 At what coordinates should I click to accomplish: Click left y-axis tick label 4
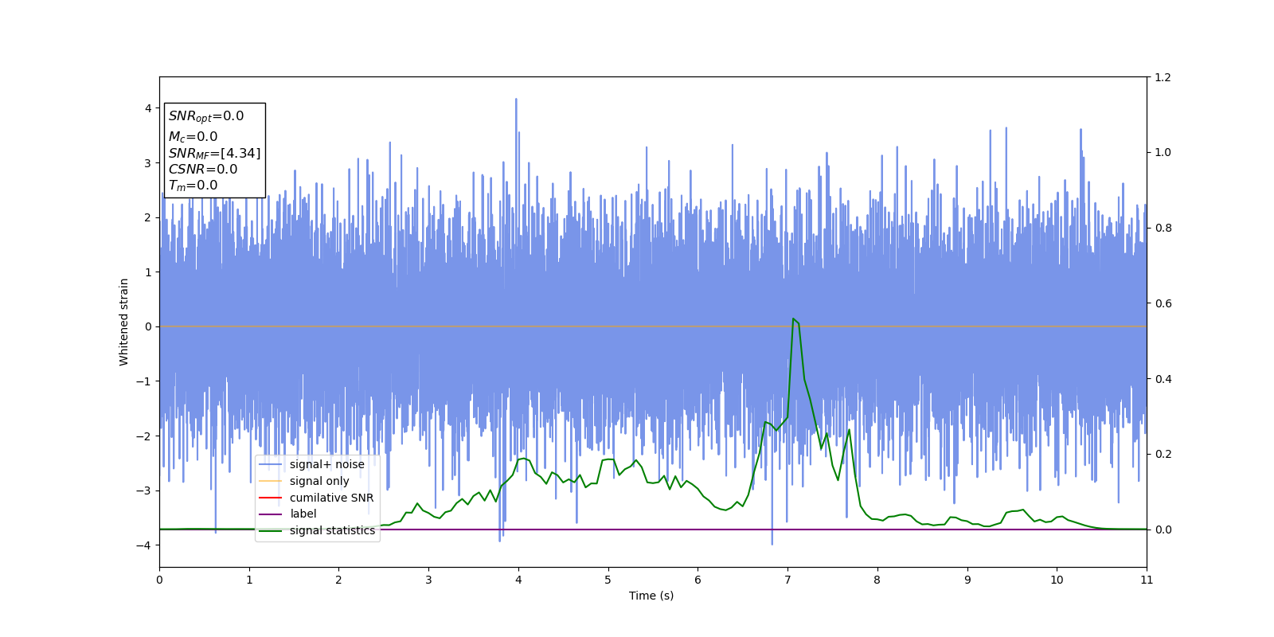point(148,108)
